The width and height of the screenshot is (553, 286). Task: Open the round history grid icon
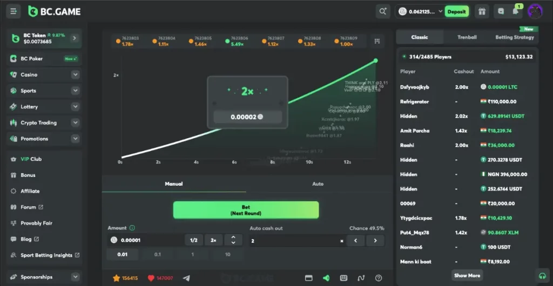(377, 41)
